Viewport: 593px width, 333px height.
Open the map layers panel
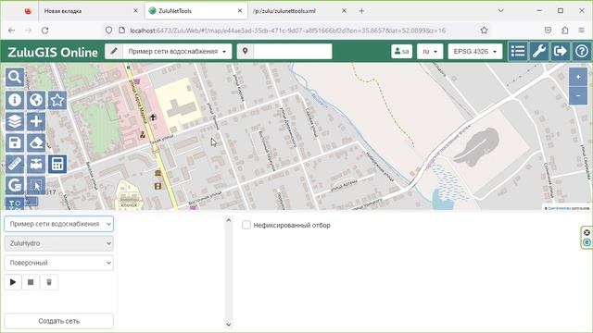pos(15,121)
